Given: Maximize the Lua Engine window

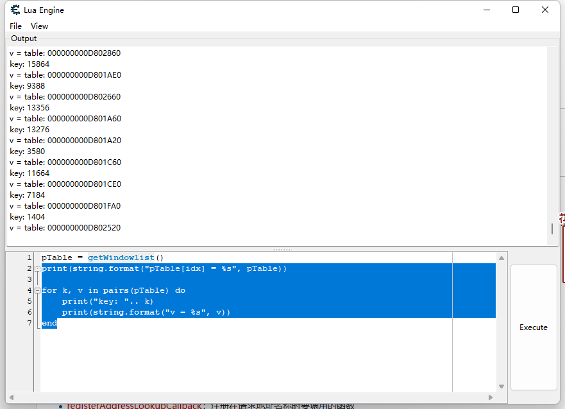Looking at the screenshot, I should point(516,10).
